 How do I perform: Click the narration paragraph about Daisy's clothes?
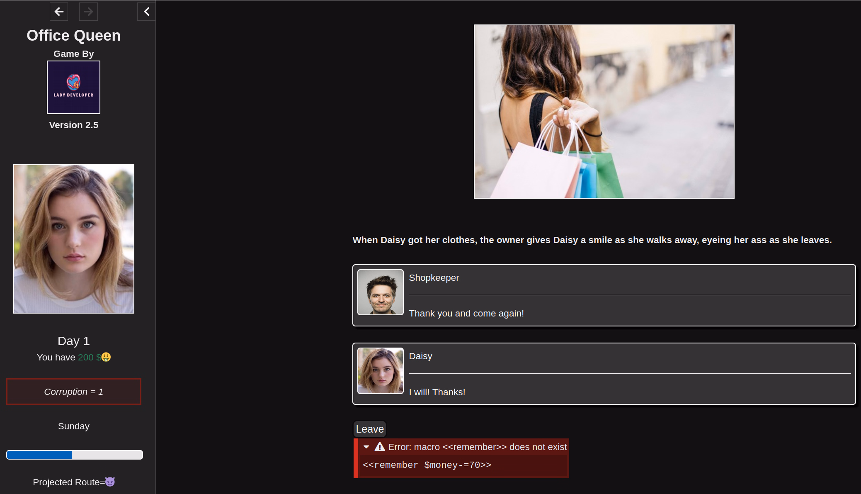tap(592, 240)
